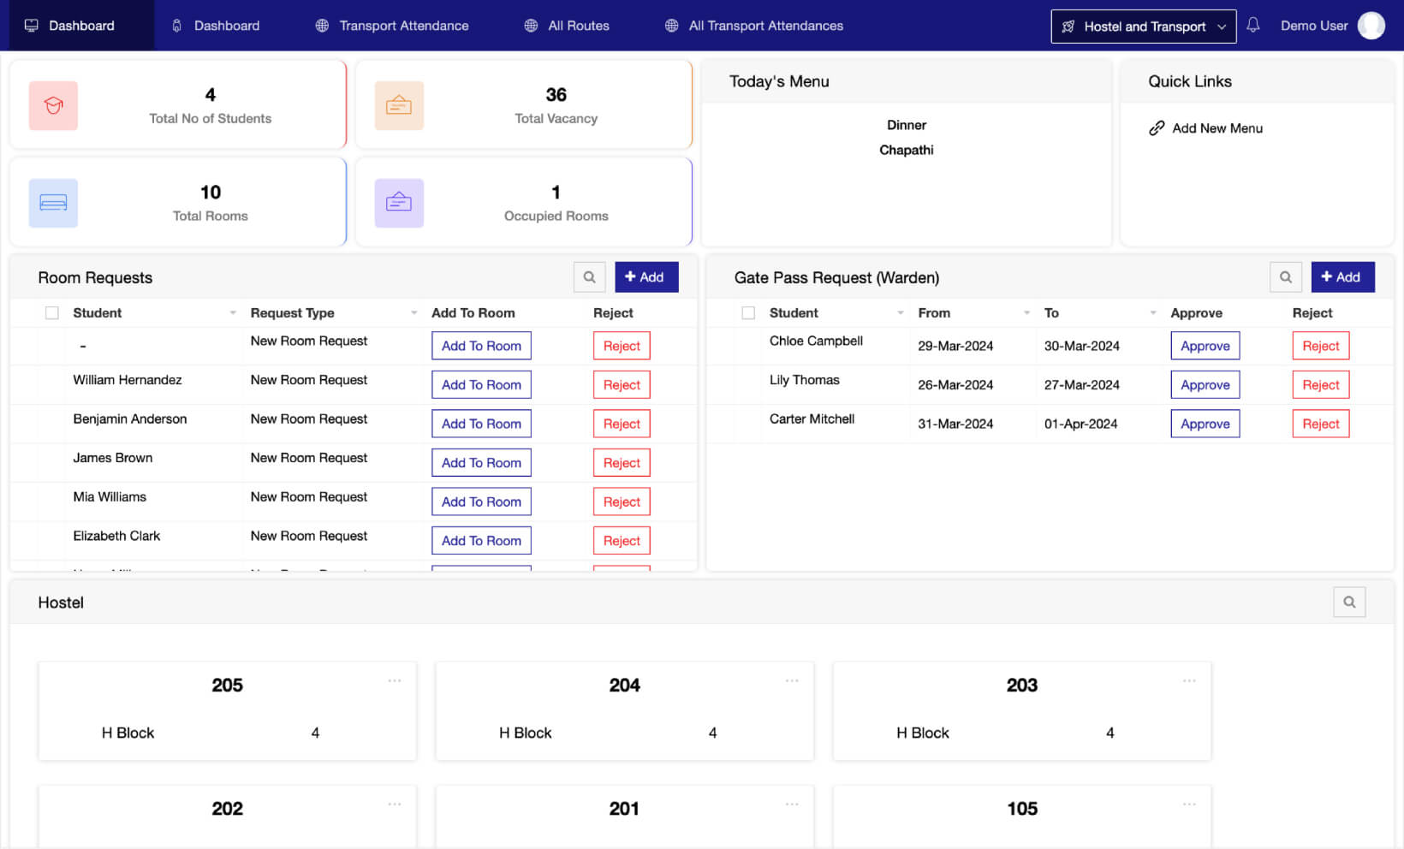Click the Total No of Students icon
This screenshot has width=1404, height=849.
pyautogui.click(x=53, y=106)
